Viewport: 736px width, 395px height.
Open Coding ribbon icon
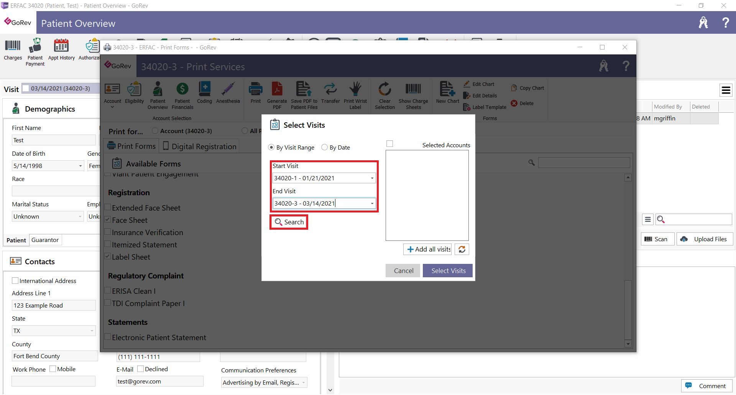tap(204, 93)
